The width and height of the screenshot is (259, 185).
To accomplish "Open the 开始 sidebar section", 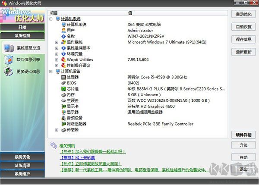I will pyautogui.click(x=22, y=27).
